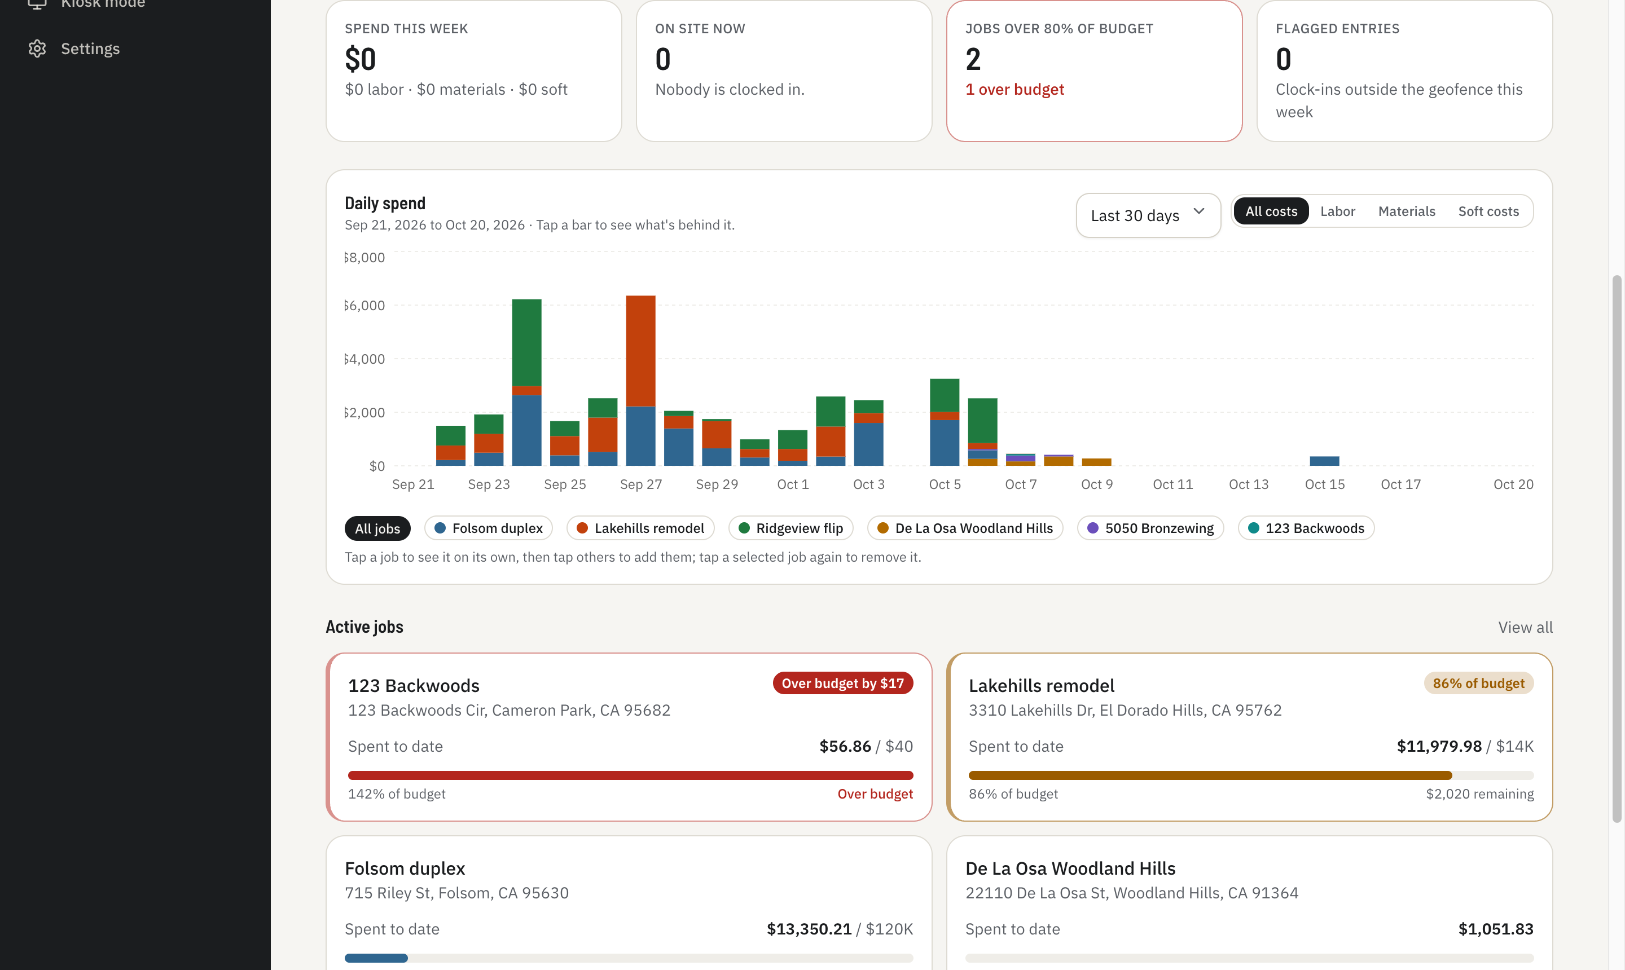Click the tall Sep 27 spend bar
Image resolution: width=1625 pixels, height=970 pixels.
(640, 381)
